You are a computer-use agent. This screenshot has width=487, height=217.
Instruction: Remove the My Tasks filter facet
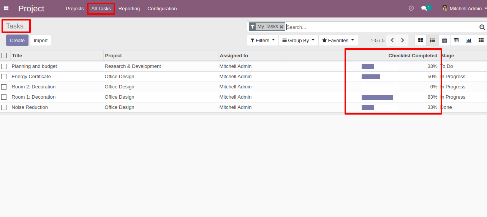pos(281,27)
